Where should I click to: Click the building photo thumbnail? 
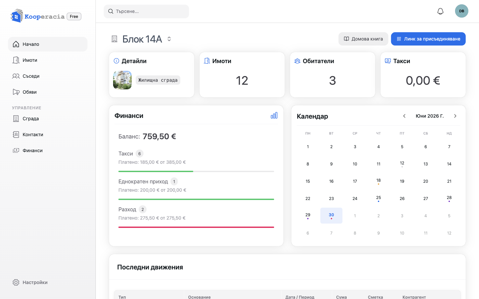pos(122,80)
